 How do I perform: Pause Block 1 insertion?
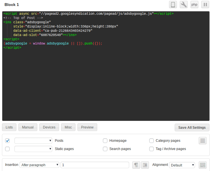click(x=205, y=5)
